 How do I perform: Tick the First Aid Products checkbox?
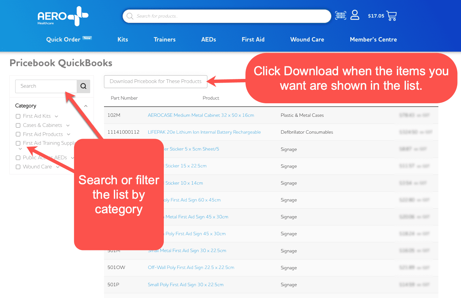(18, 134)
